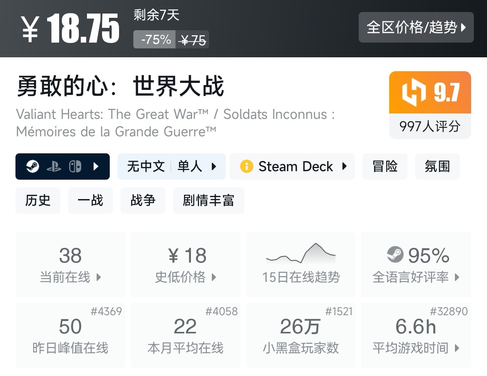Open the 15日在线趋势 trend chart
Screen dimensions: 487x376
point(301,264)
